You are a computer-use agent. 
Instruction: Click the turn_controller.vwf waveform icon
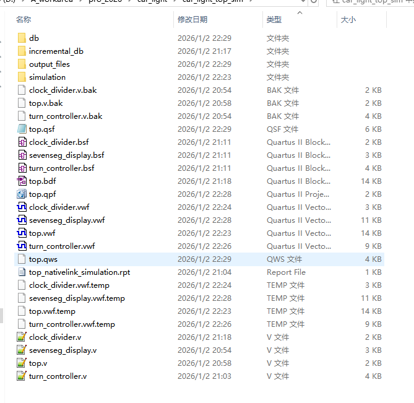point(22,246)
